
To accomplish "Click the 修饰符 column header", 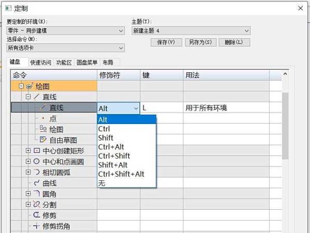I will pyautogui.click(x=119, y=75).
